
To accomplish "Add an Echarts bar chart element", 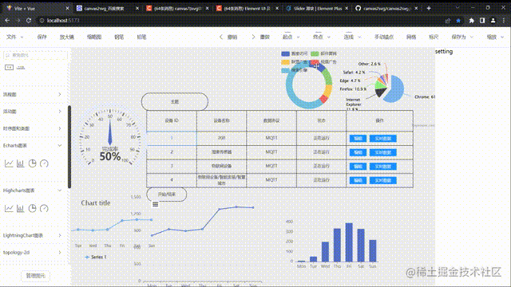I will (21, 163).
